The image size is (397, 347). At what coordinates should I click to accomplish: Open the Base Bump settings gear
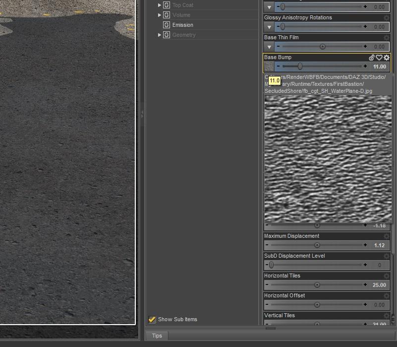pos(387,58)
